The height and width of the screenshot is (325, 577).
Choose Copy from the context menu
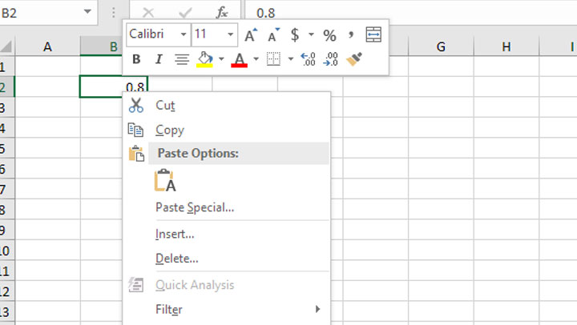[169, 130]
